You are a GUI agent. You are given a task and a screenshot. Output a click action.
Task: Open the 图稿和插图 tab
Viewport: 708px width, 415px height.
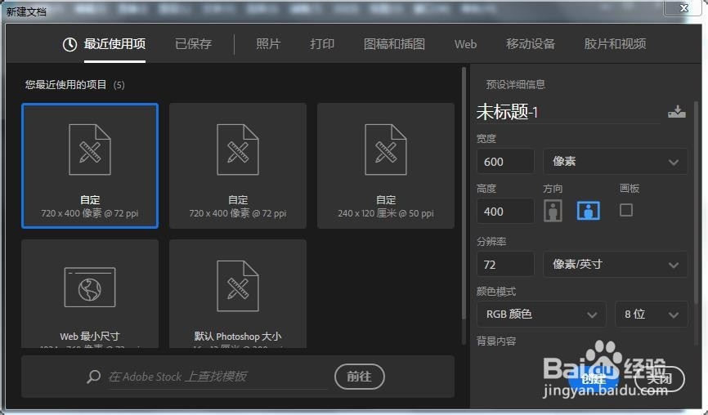pyautogui.click(x=394, y=44)
